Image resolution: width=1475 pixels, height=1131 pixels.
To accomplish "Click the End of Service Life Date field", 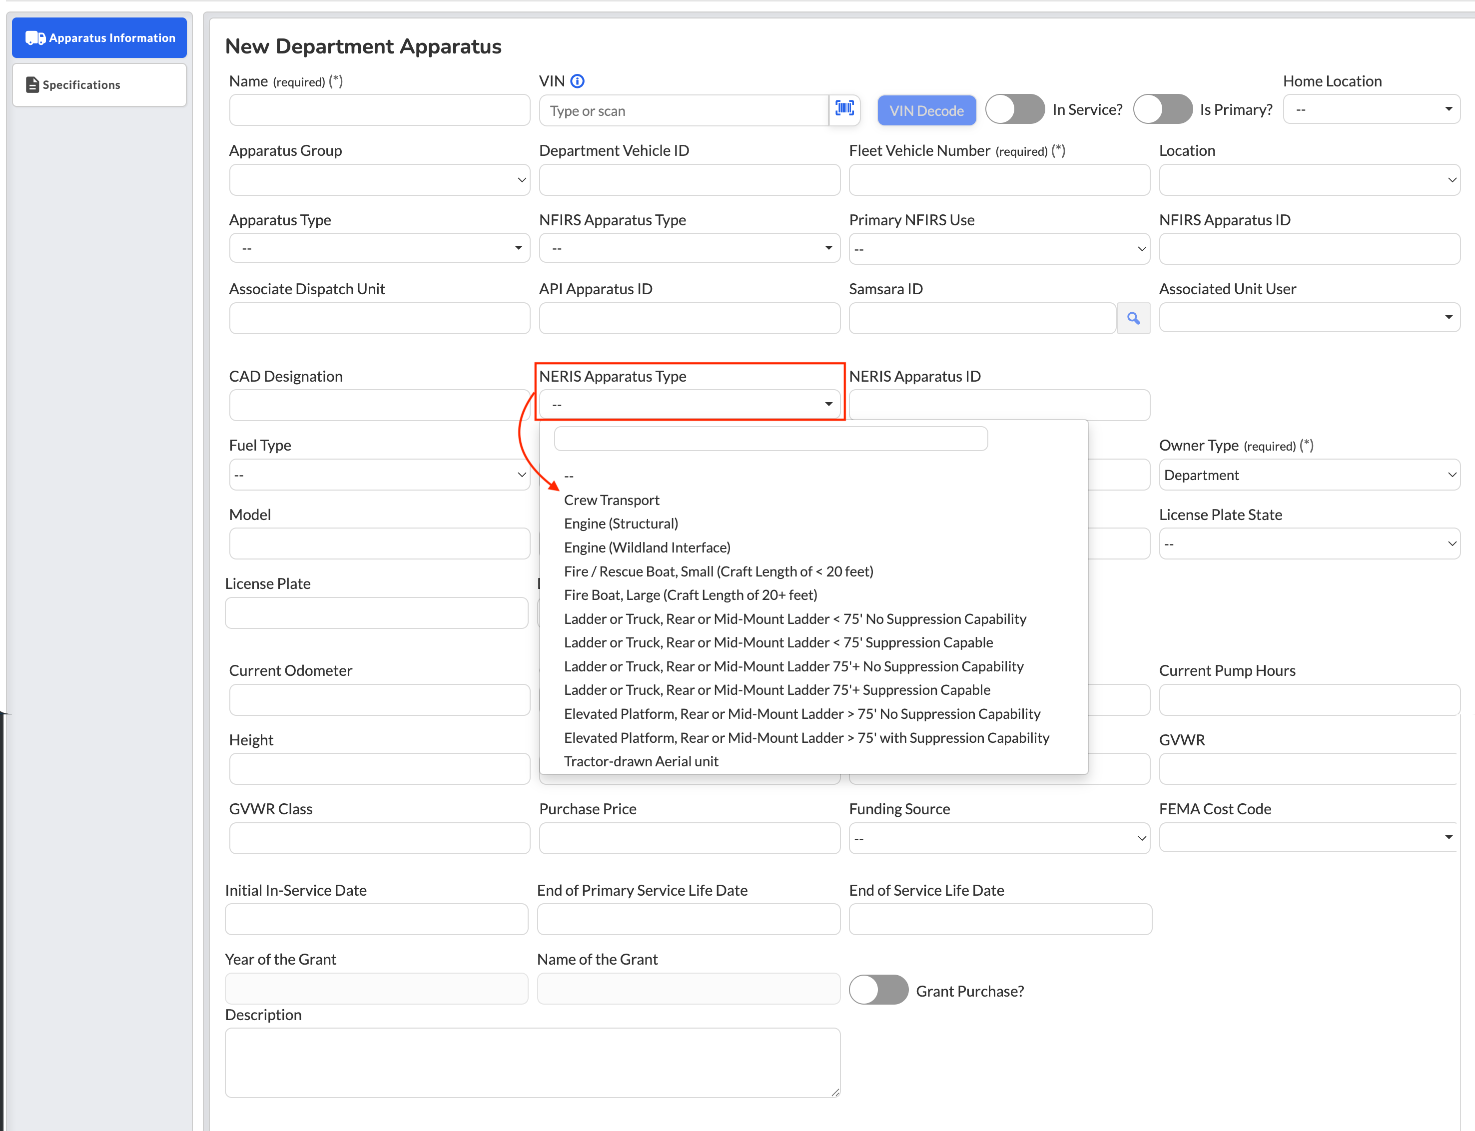I will 1000,919.
